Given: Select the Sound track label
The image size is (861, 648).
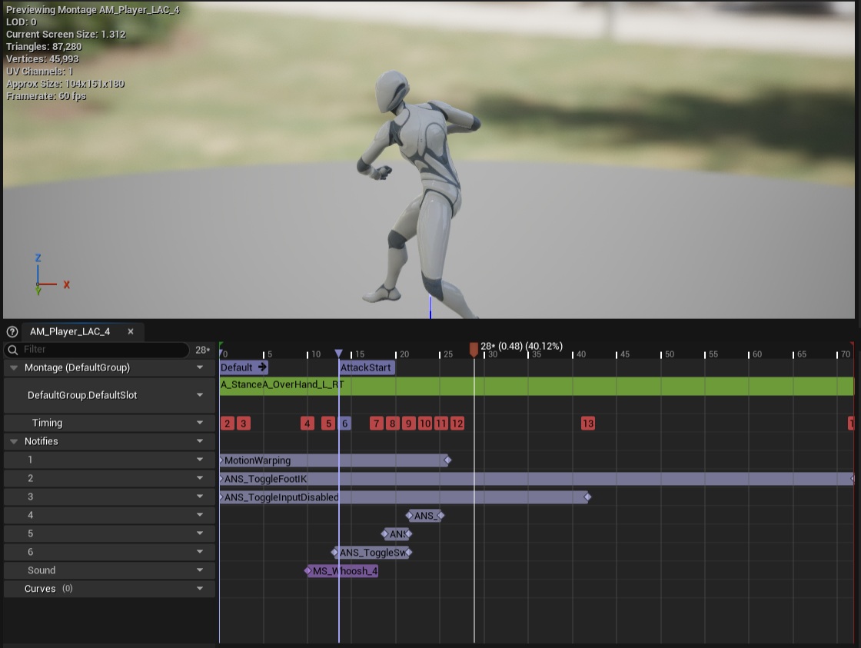Looking at the screenshot, I should pos(42,570).
